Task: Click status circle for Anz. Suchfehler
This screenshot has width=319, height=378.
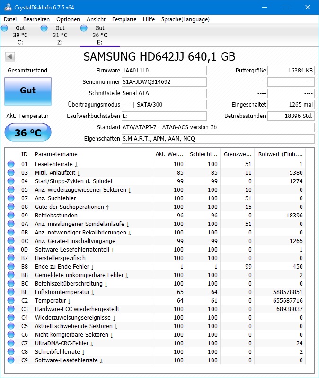Action: (x=11, y=198)
